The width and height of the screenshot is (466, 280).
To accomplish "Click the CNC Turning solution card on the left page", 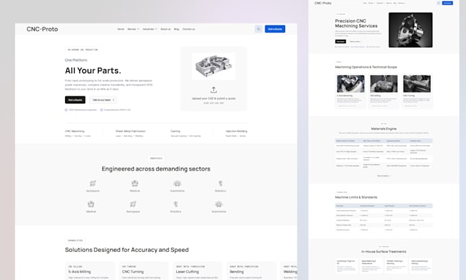I will pos(143,271).
